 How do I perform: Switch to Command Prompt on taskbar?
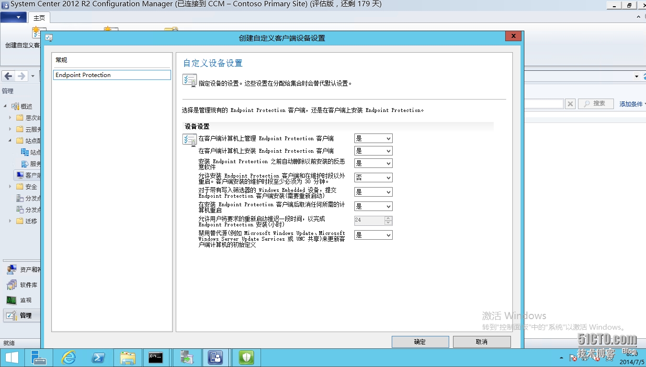tap(156, 358)
